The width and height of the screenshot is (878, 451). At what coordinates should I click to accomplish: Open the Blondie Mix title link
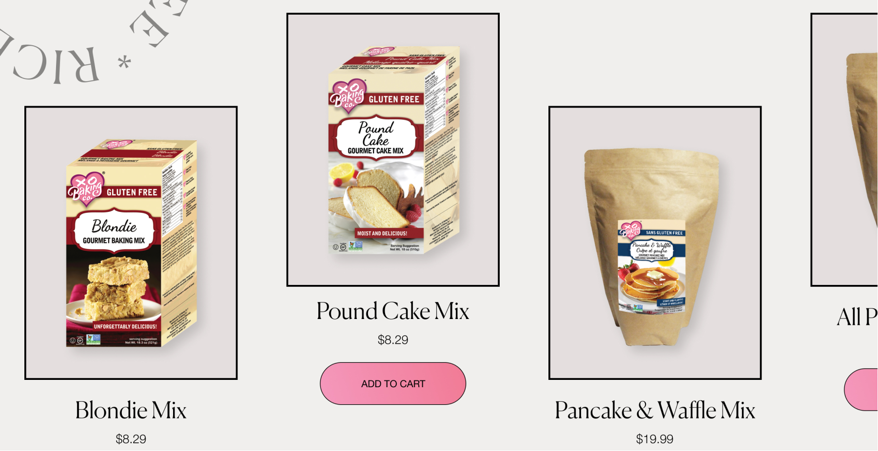pyautogui.click(x=131, y=410)
